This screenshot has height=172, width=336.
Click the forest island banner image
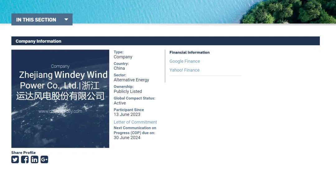click(289, 12)
